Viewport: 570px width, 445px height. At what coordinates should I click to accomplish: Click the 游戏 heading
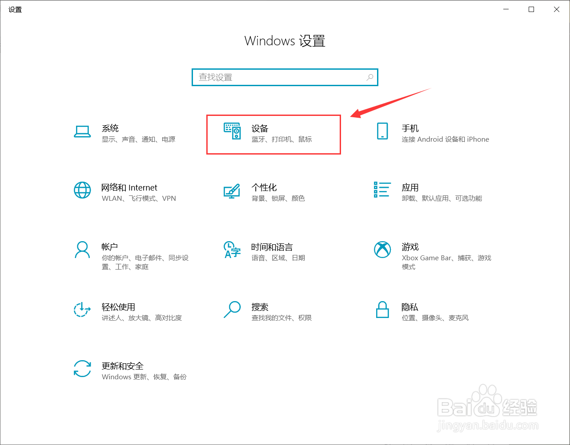click(410, 246)
